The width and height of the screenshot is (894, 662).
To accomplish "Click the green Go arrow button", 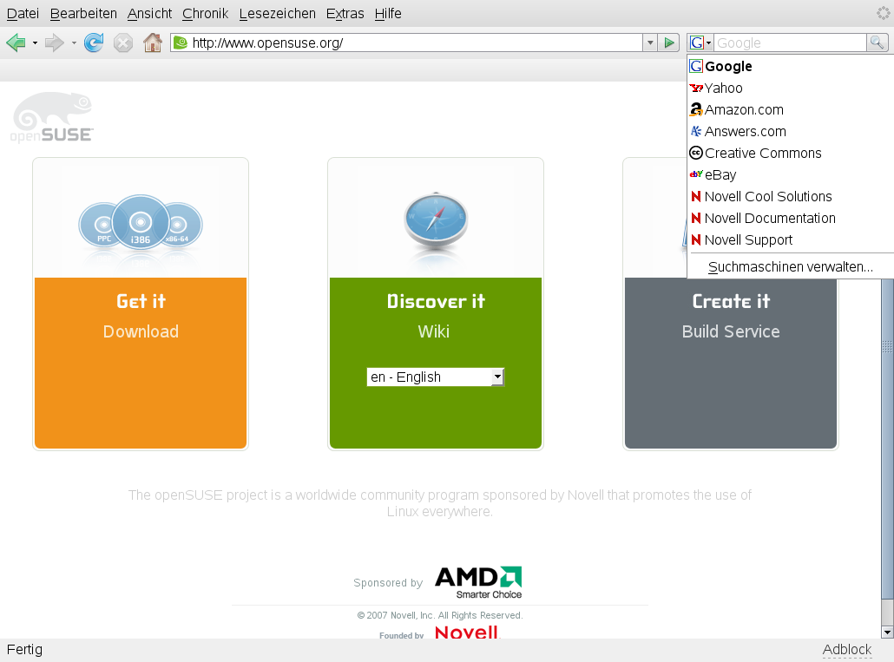I will [669, 43].
